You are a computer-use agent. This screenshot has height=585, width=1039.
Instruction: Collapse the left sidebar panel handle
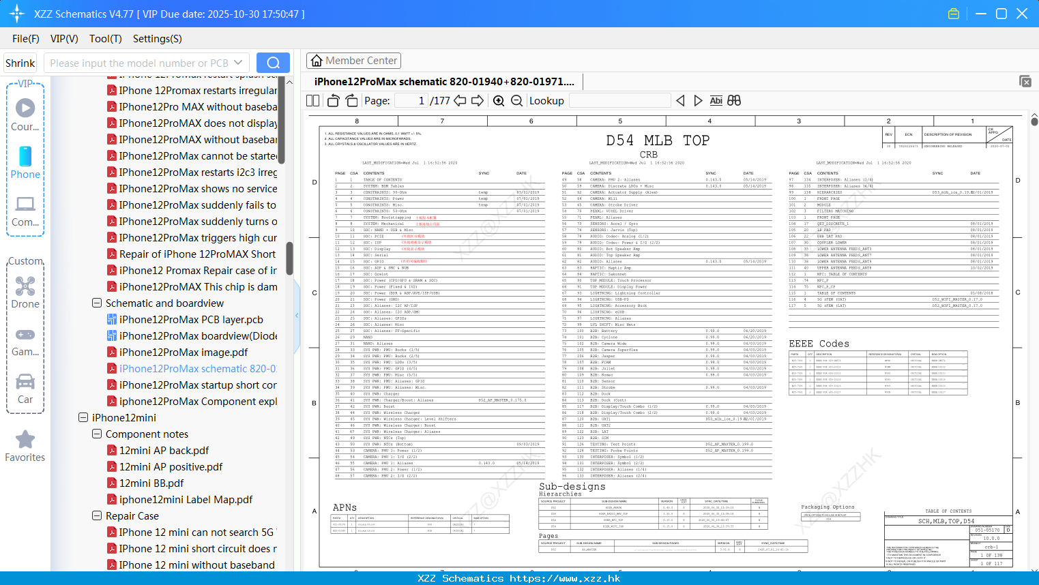297,315
